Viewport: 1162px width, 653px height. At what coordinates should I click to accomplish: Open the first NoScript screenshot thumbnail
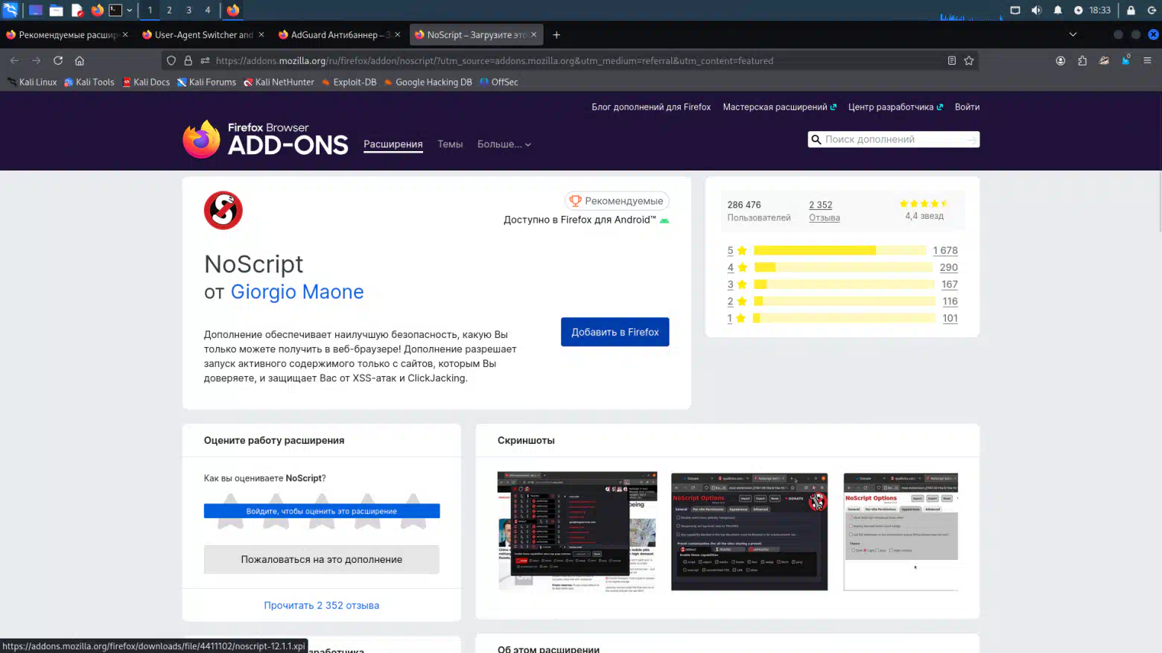tap(577, 531)
